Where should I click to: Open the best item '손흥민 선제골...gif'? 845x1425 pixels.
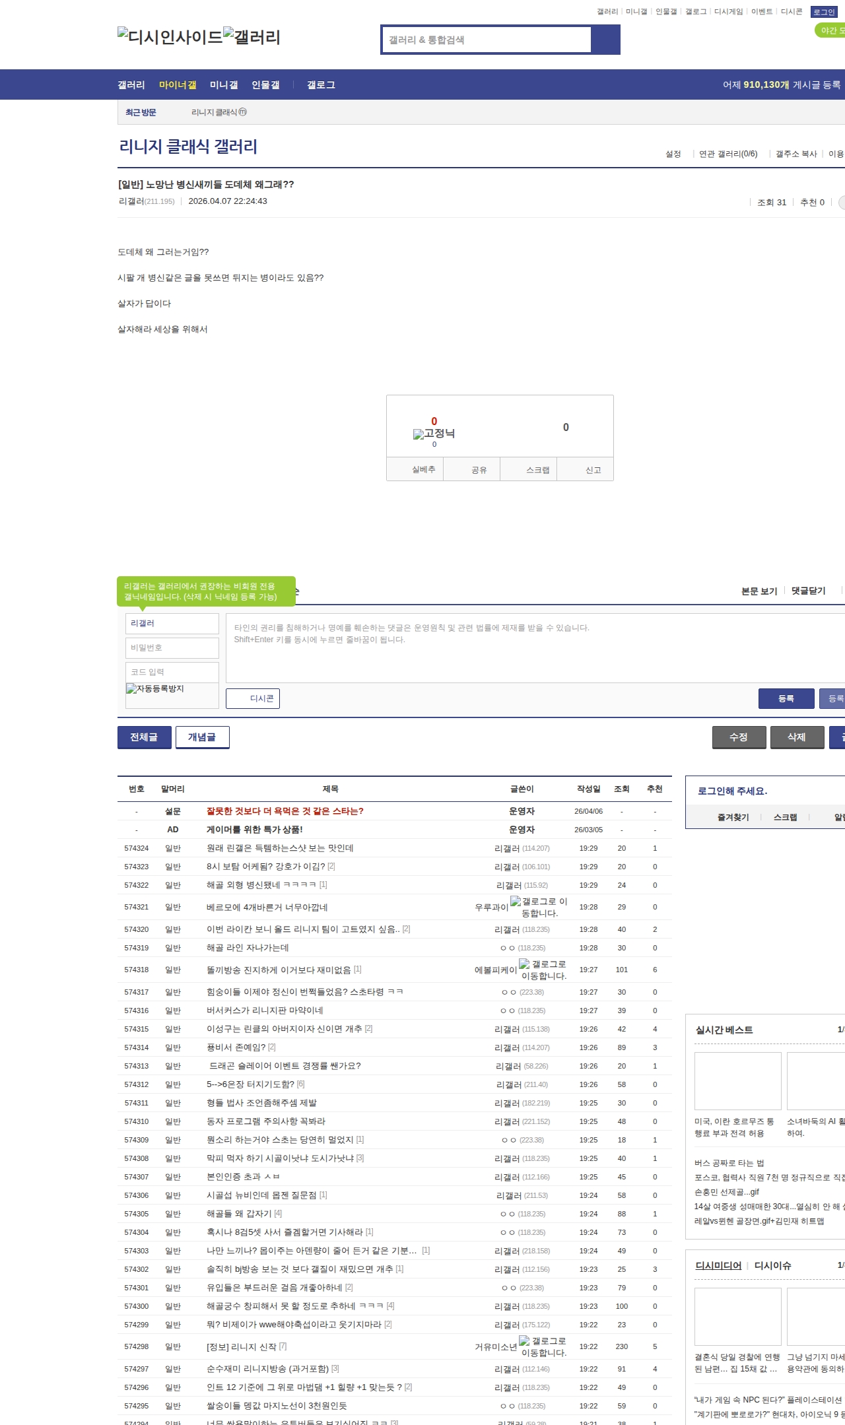click(x=727, y=1192)
